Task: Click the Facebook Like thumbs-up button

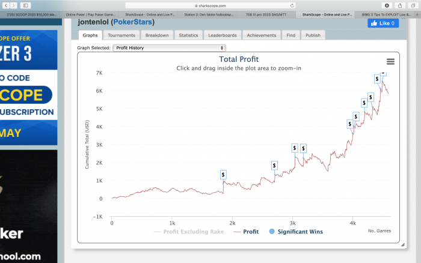Action: coord(383,23)
